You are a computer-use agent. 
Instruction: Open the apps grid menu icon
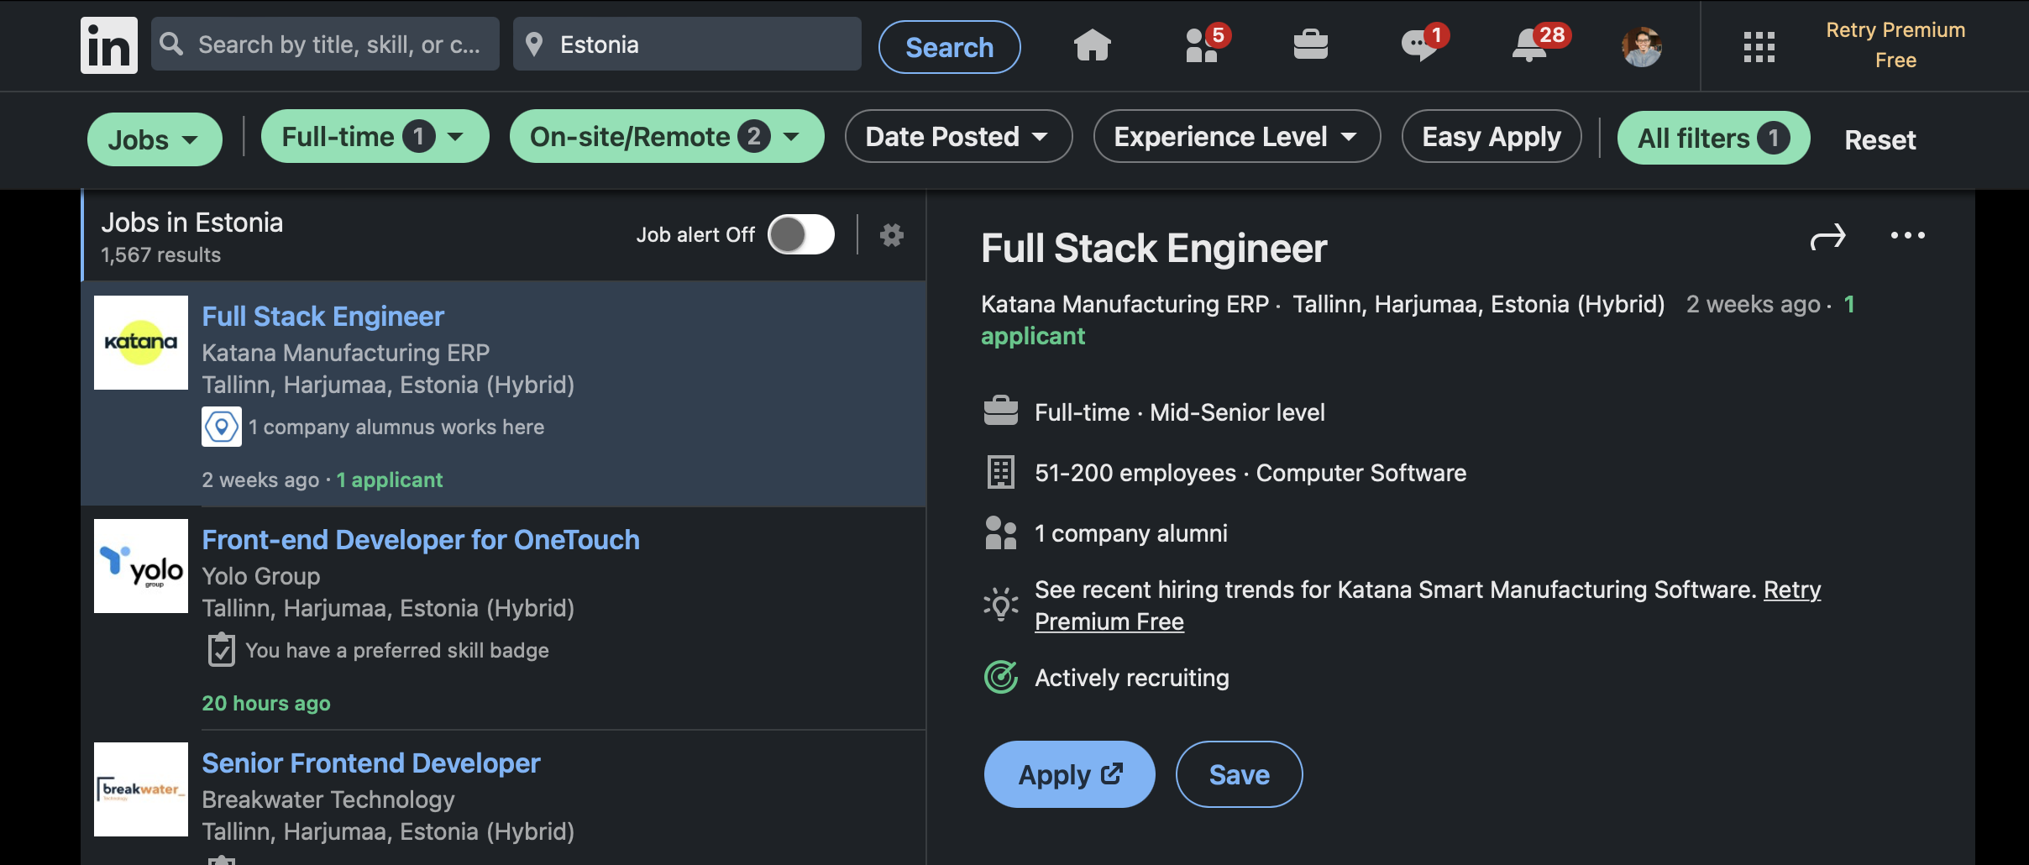coord(1759,47)
